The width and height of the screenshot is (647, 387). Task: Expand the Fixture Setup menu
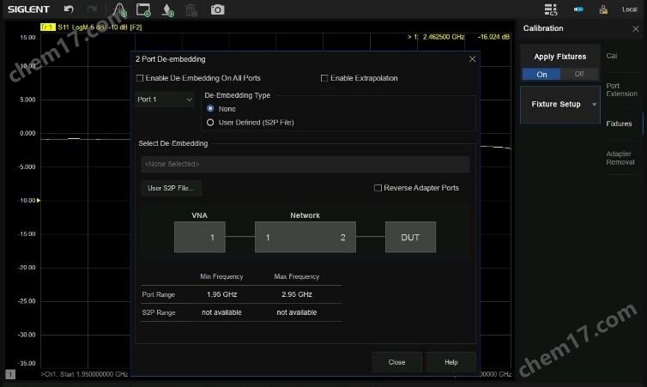[x=559, y=105]
